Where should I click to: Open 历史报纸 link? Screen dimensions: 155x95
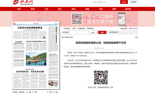(x=67, y=28)
